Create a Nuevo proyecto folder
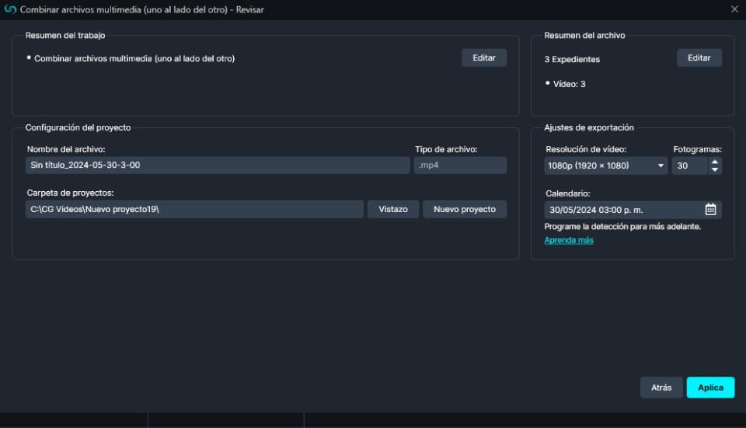 (x=465, y=209)
